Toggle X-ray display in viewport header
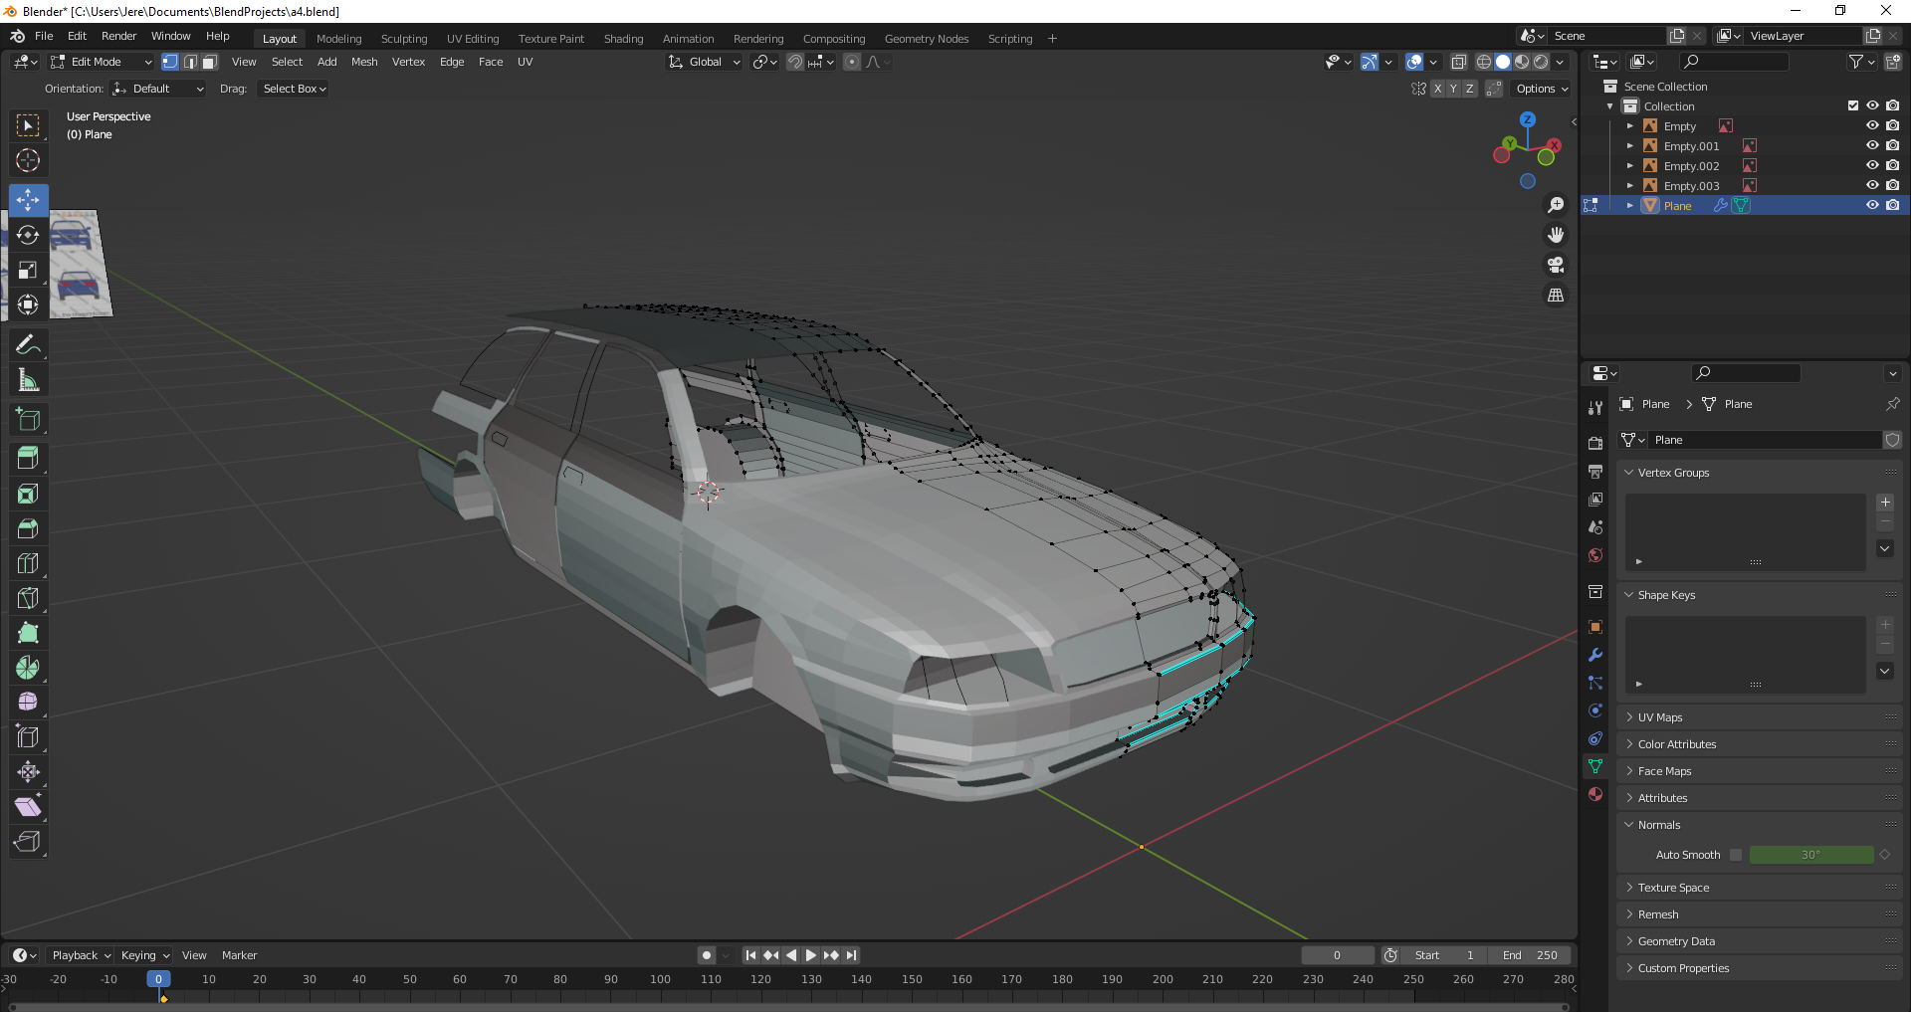The height and width of the screenshot is (1012, 1911). (x=1458, y=62)
